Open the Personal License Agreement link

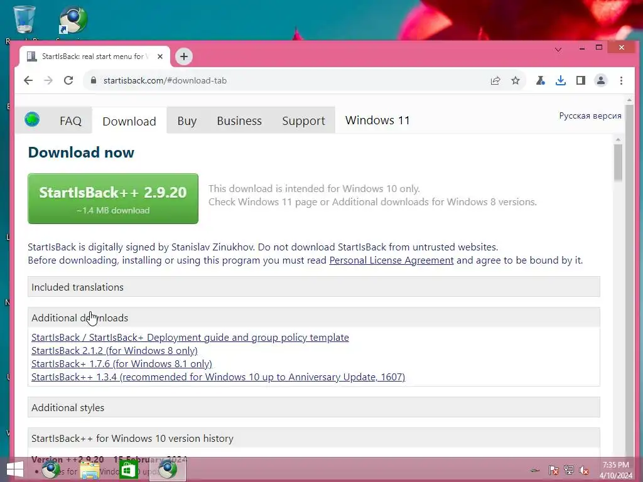(x=391, y=260)
